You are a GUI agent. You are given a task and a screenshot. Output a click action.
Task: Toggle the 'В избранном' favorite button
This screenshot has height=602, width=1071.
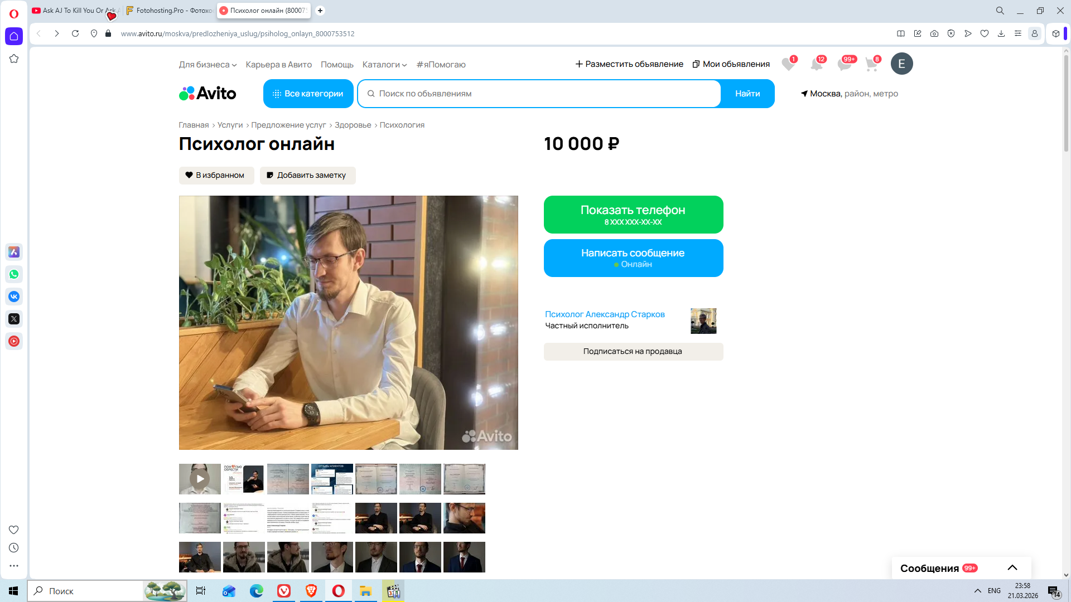(x=216, y=175)
